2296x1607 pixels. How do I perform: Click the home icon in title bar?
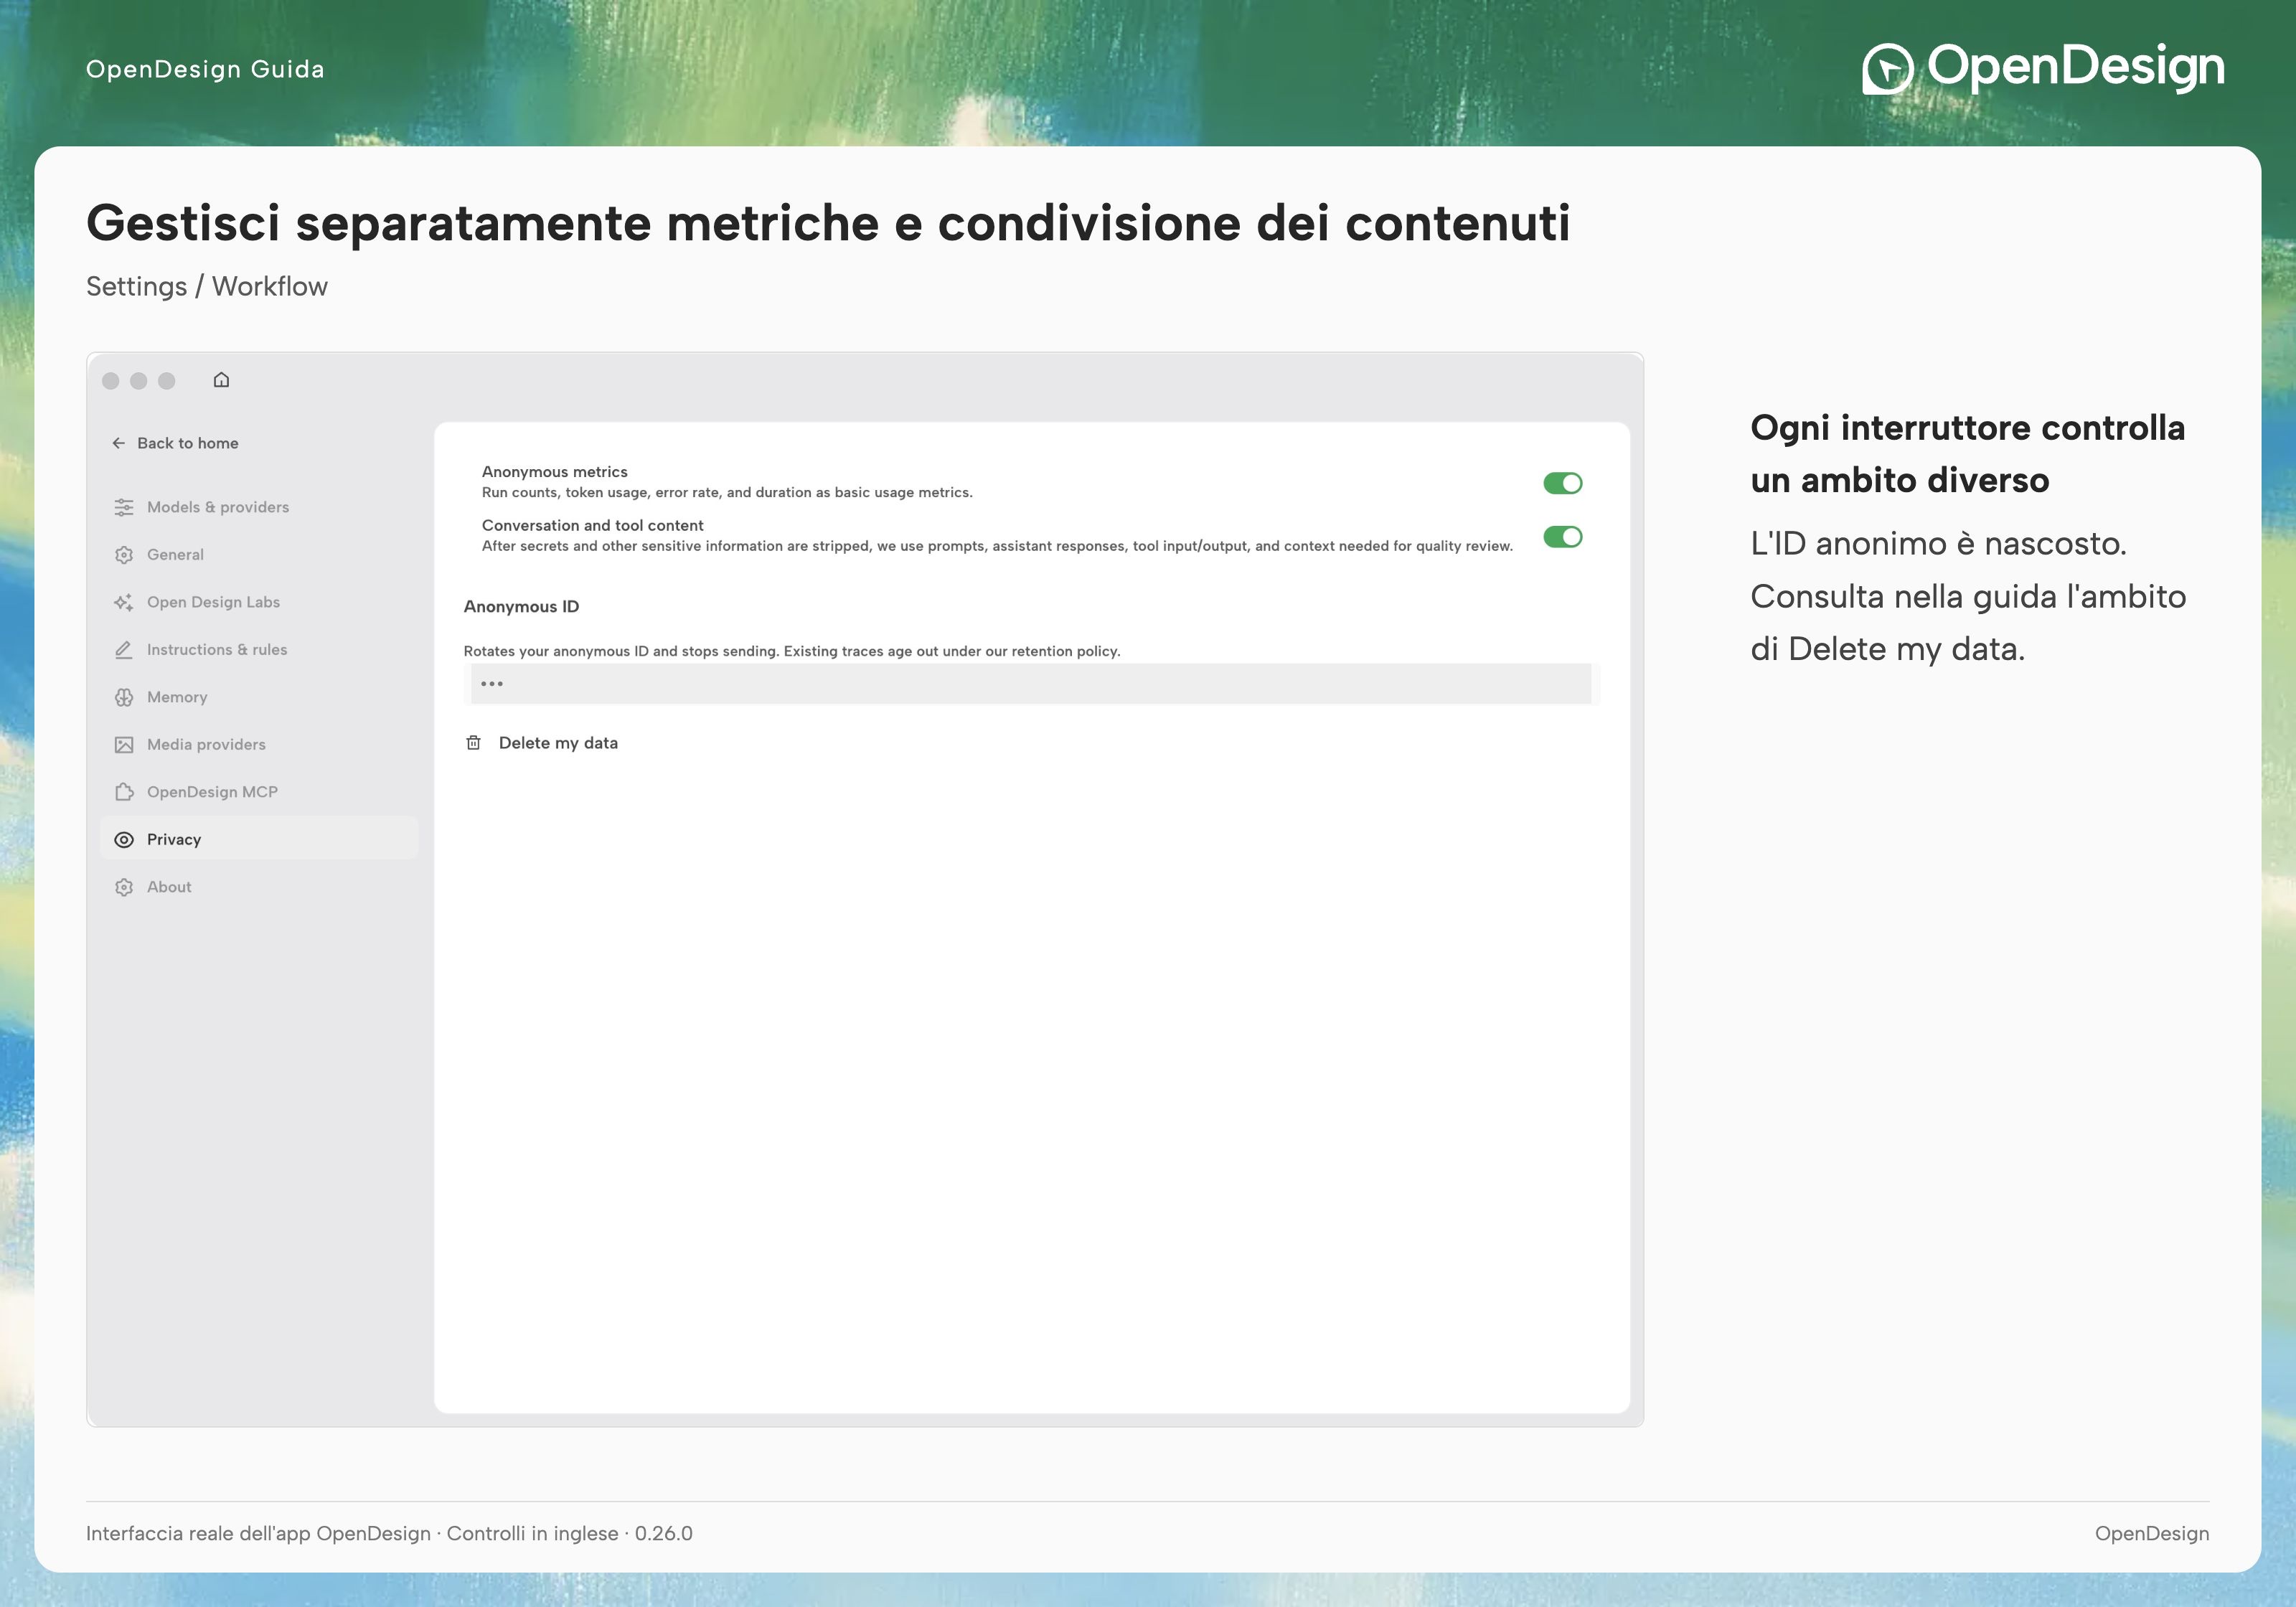click(x=222, y=380)
